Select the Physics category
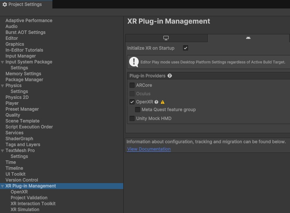Screen dimensions: 290x213 14,86
